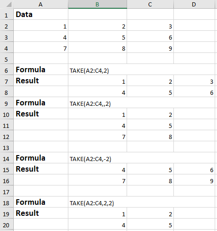Click the select-all corner triangle

(x=9, y=5)
